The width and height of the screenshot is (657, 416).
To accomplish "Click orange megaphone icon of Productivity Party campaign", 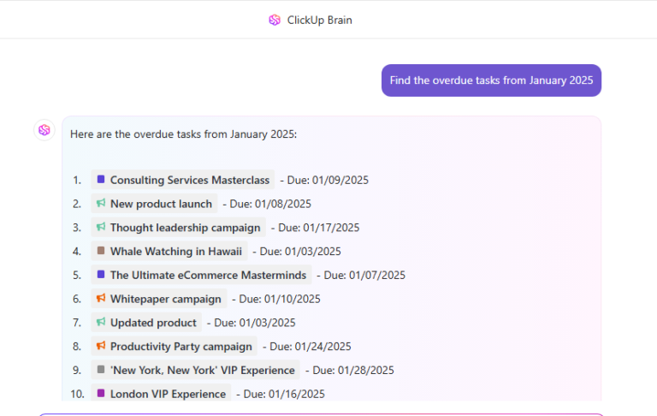I will click(101, 346).
